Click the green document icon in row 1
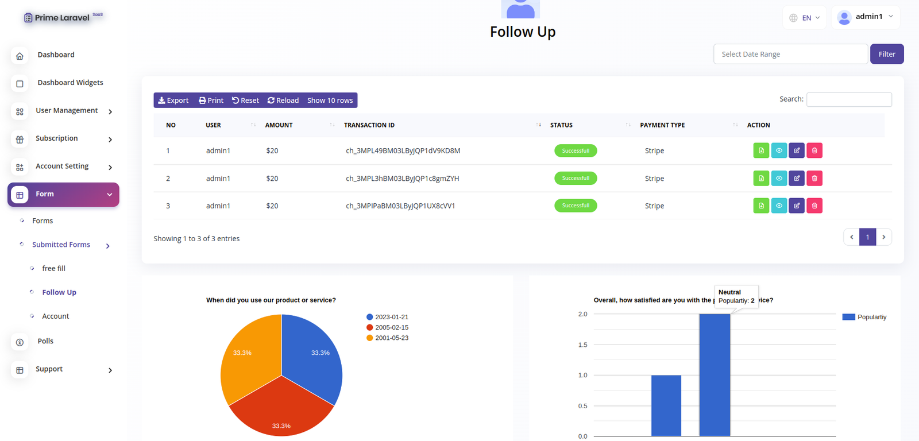Viewport: 919px width, 441px height. (761, 150)
